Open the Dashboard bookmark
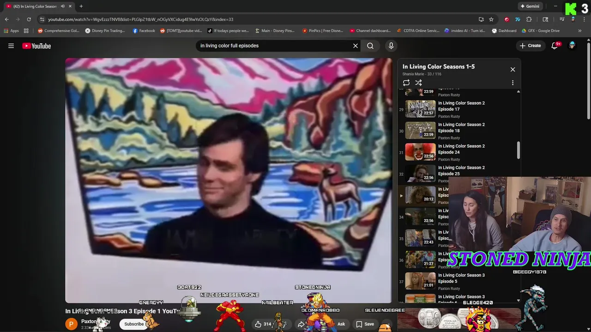The width and height of the screenshot is (591, 332). (504, 31)
